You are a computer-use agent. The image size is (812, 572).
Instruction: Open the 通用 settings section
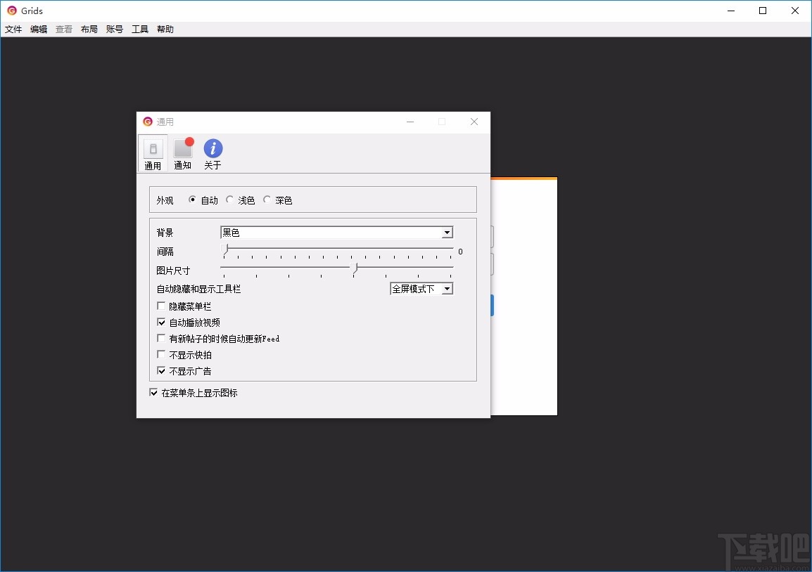[x=153, y=152]
